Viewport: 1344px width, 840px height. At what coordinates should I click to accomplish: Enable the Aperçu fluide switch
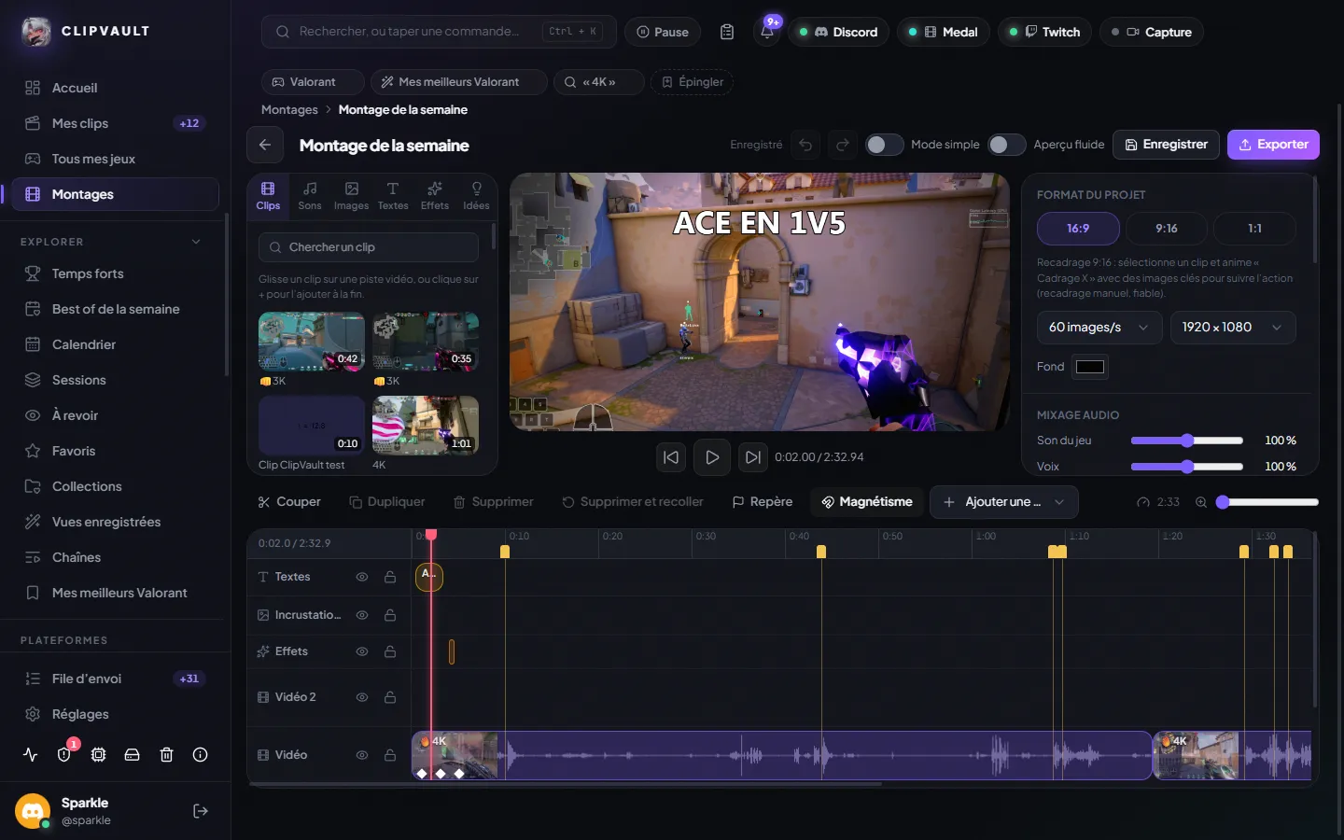(1006, 145)
